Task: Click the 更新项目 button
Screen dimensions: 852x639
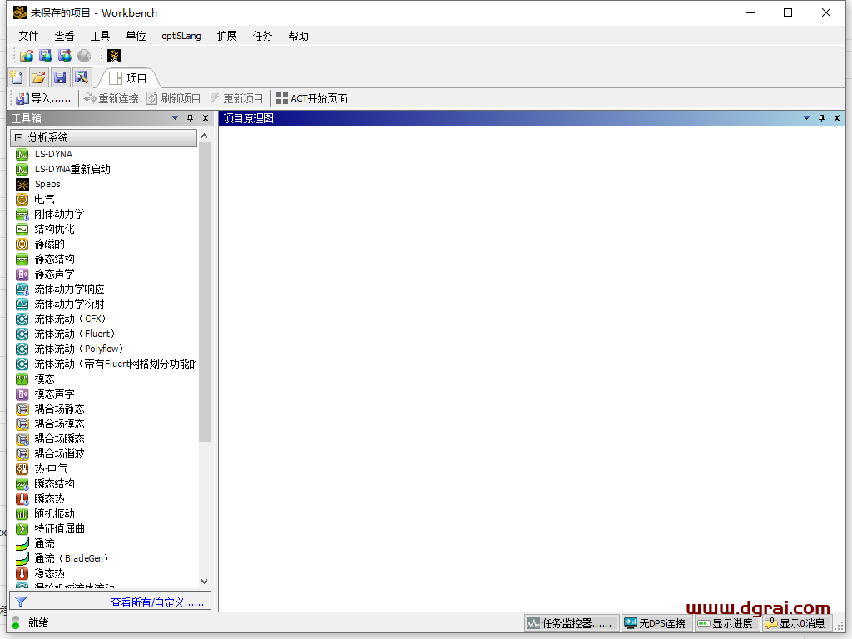Action: coord(236,98)
